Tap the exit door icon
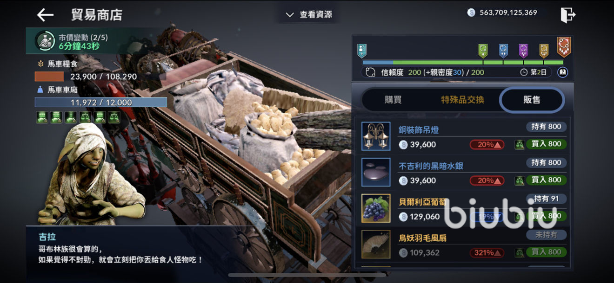 (x=568, y=15)
